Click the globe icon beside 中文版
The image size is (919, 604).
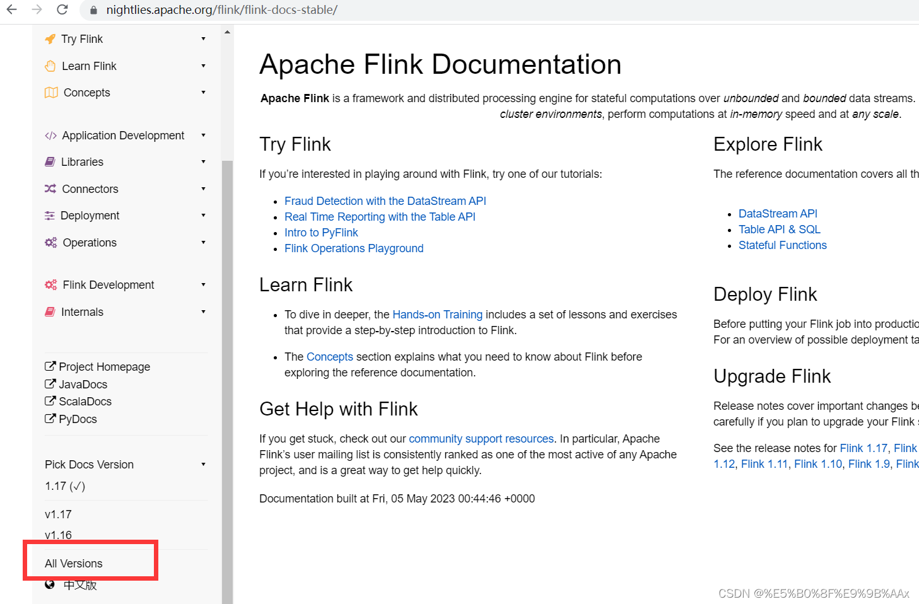coord(49,584)
